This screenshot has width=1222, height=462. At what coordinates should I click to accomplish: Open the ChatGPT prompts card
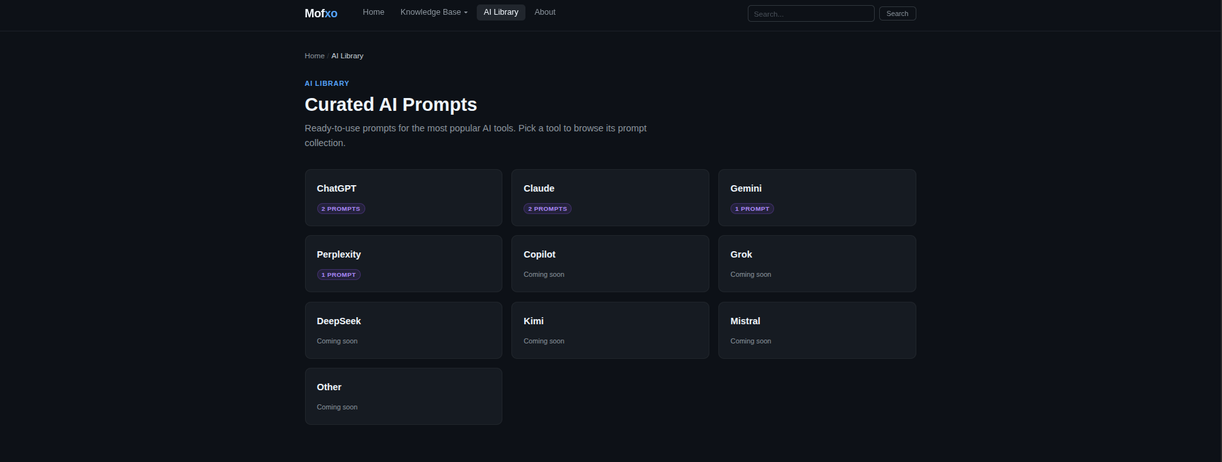click(404, 197)
